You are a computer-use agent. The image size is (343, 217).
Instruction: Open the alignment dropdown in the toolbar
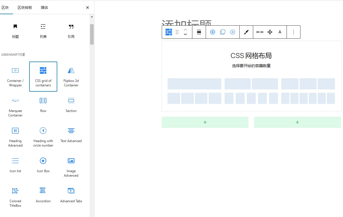pyautogui.click(x=199, y=32)
